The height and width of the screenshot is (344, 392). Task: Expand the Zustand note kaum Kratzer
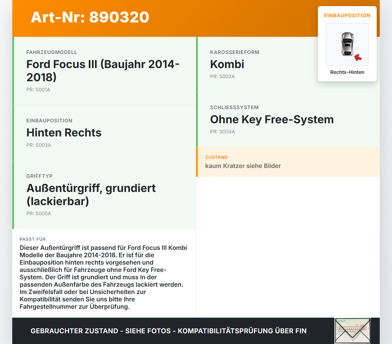coord(243,166)
